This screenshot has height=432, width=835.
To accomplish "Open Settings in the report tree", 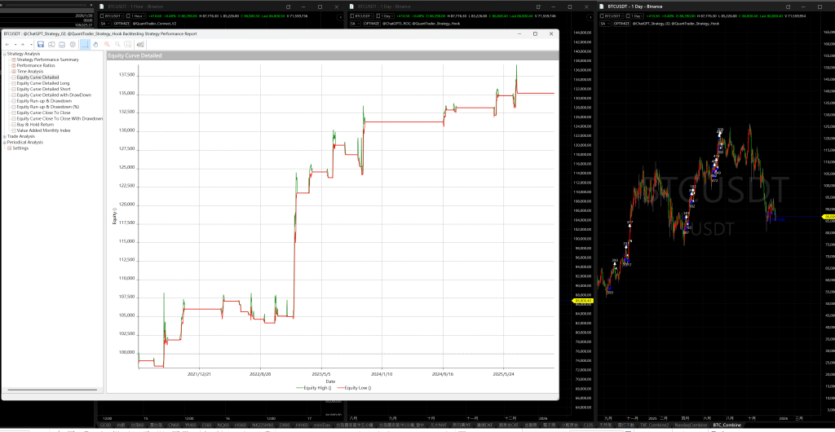I will point(20,148).
